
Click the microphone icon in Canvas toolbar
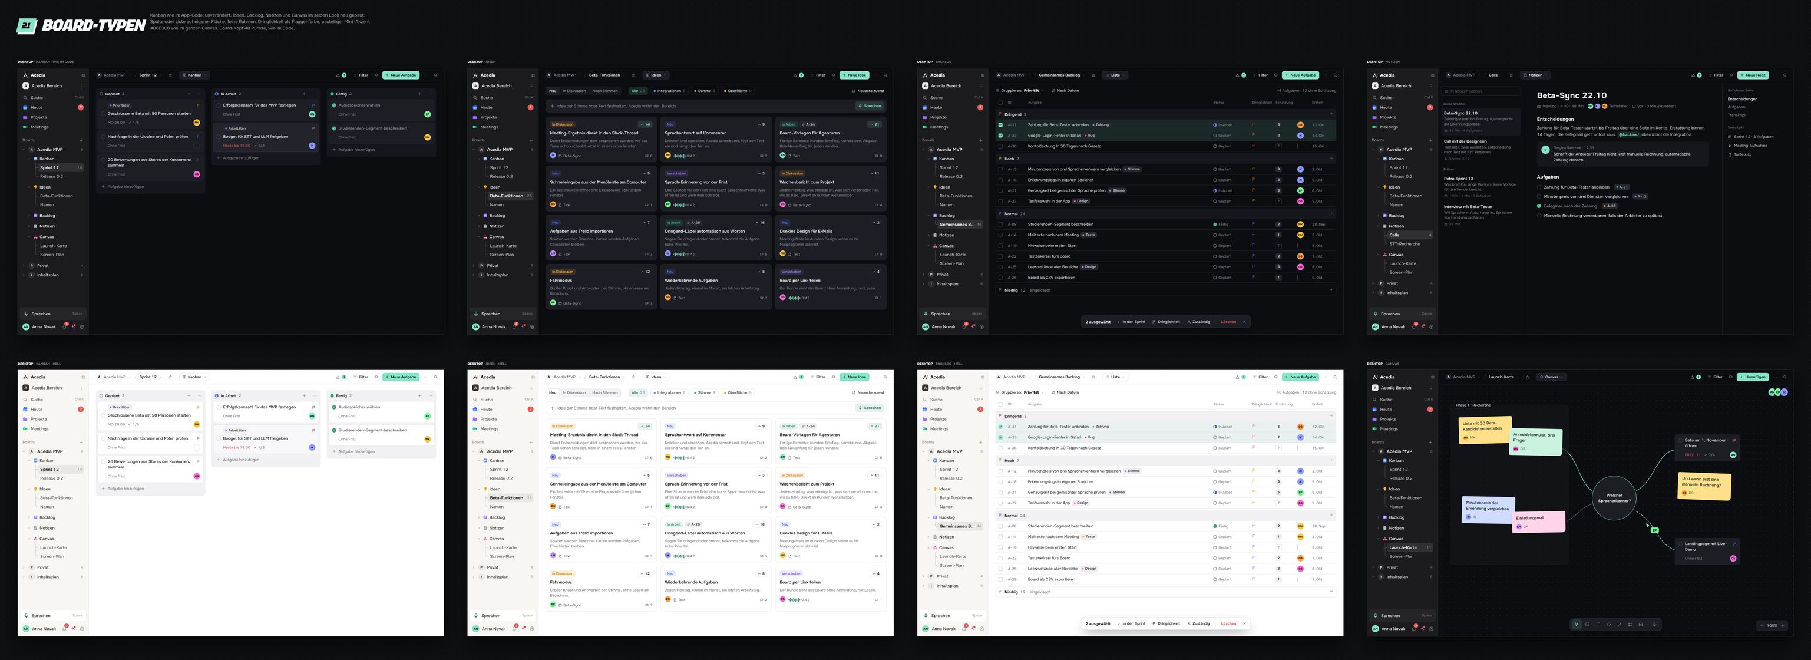click(x=1655, y=624)
